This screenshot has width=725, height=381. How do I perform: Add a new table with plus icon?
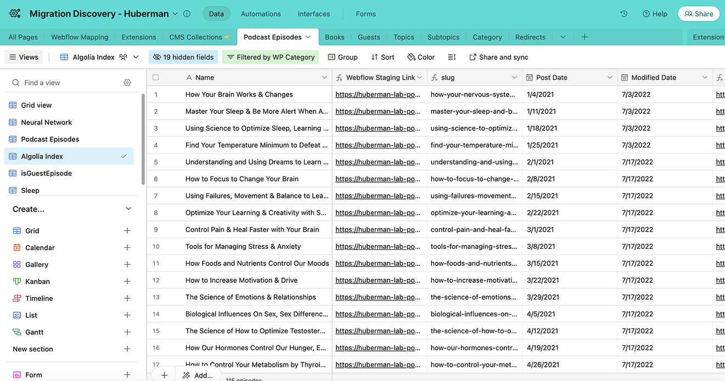pos(585,37)
